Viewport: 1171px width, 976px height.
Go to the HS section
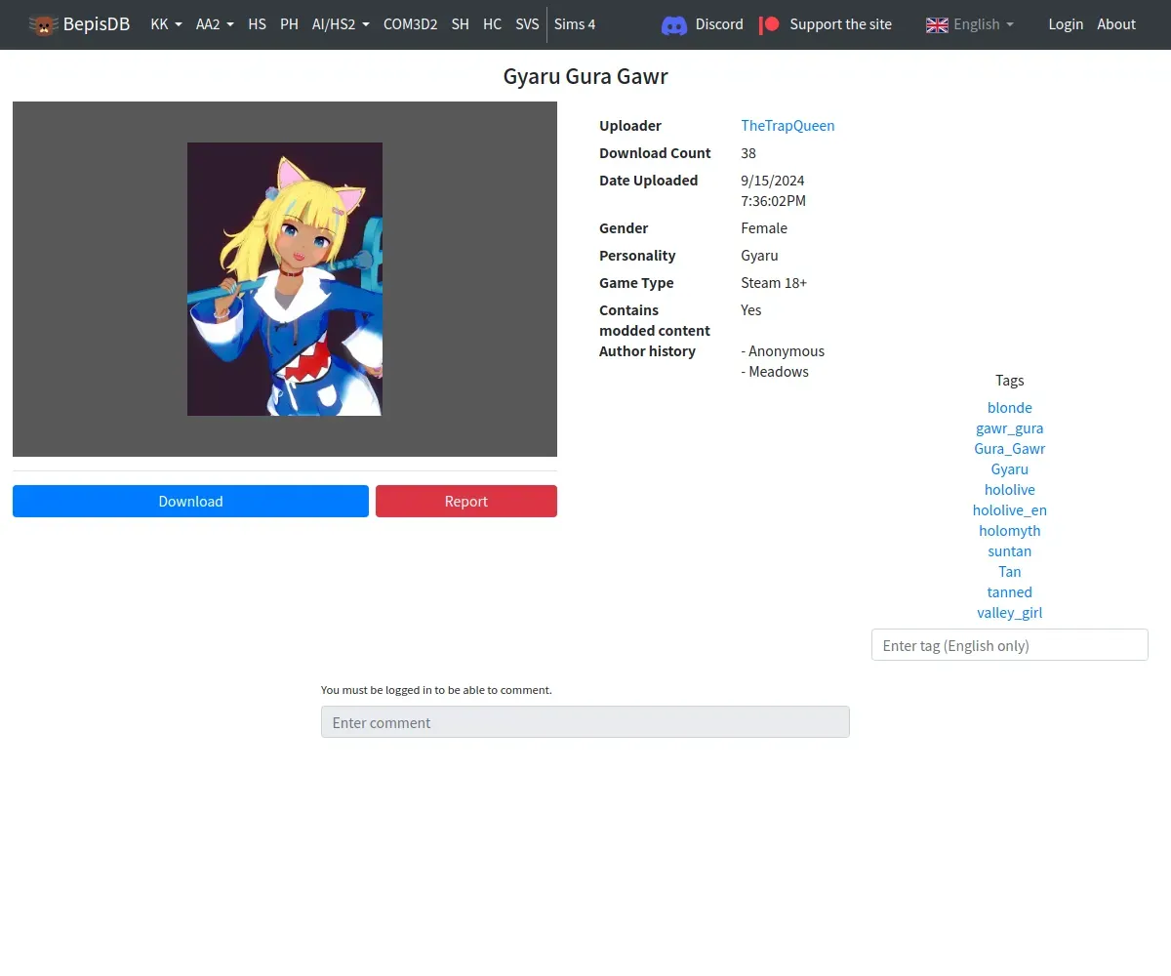click(x=257, y=24)
